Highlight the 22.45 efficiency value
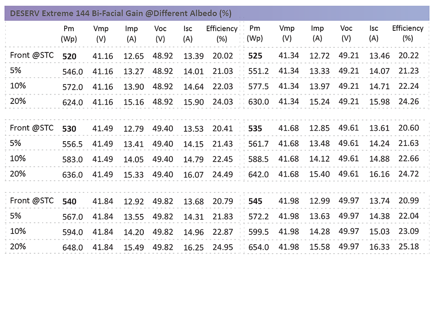 click(x=223, y=159)
